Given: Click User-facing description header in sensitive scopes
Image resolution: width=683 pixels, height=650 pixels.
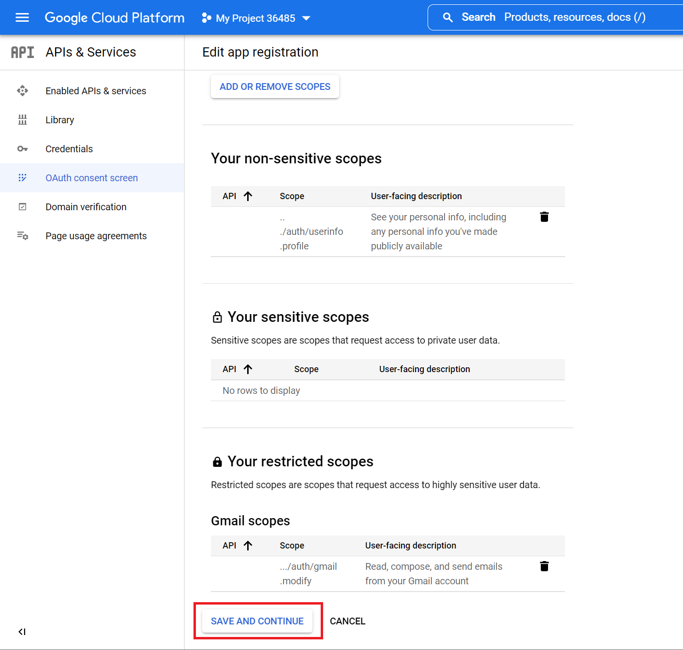Looking at the screenshot, I should (x=425, y=369).
